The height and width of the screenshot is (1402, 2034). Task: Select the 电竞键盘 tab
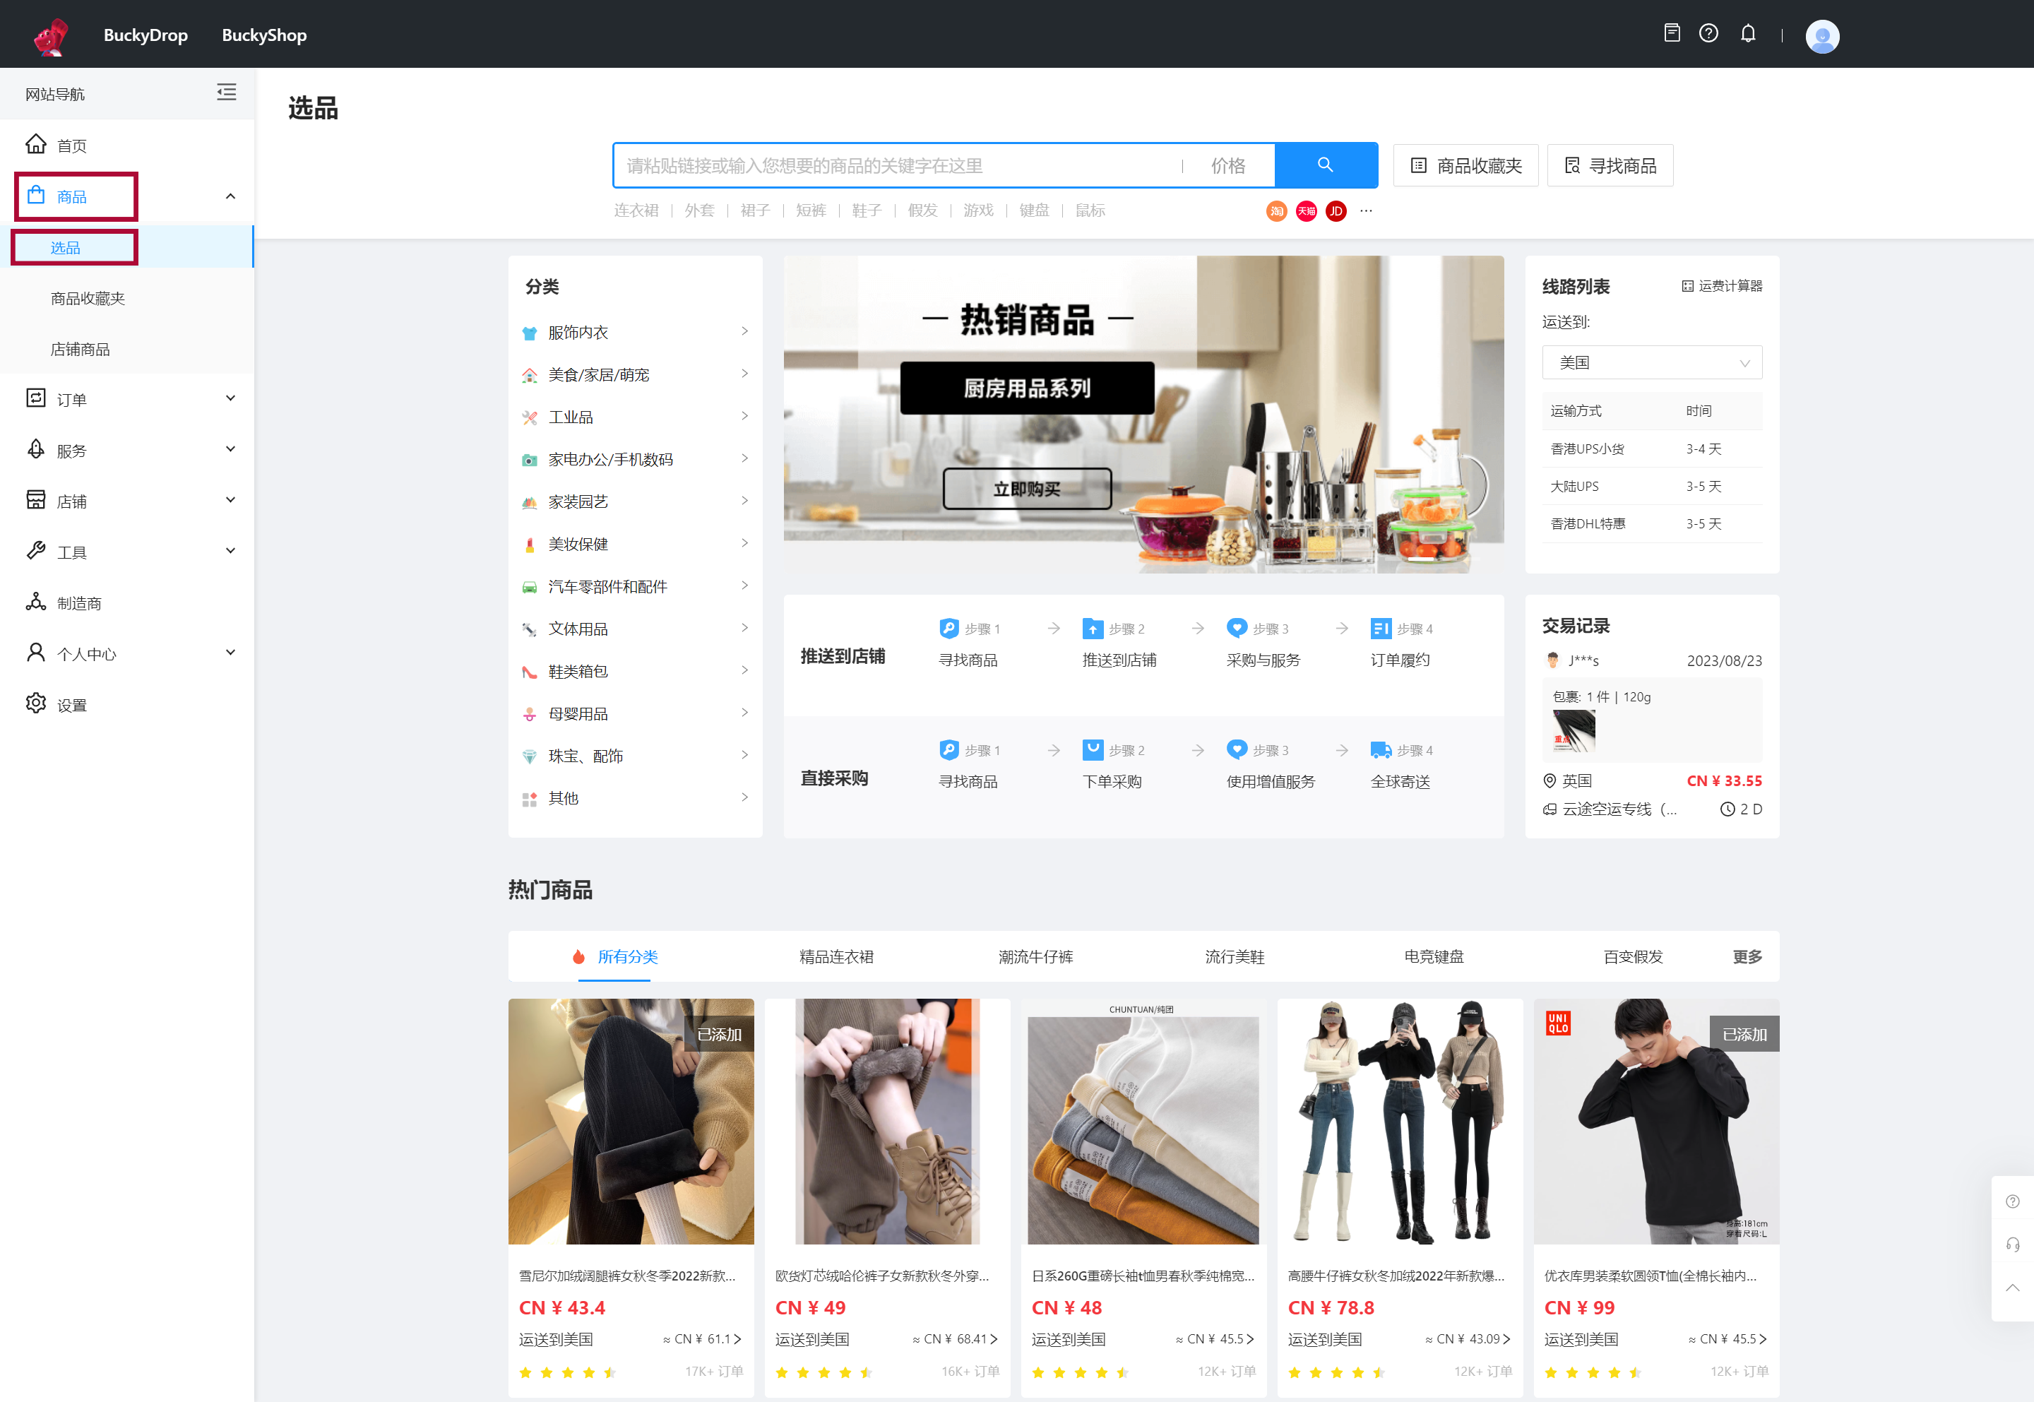pyautogui.click(x=1433, y=956)
